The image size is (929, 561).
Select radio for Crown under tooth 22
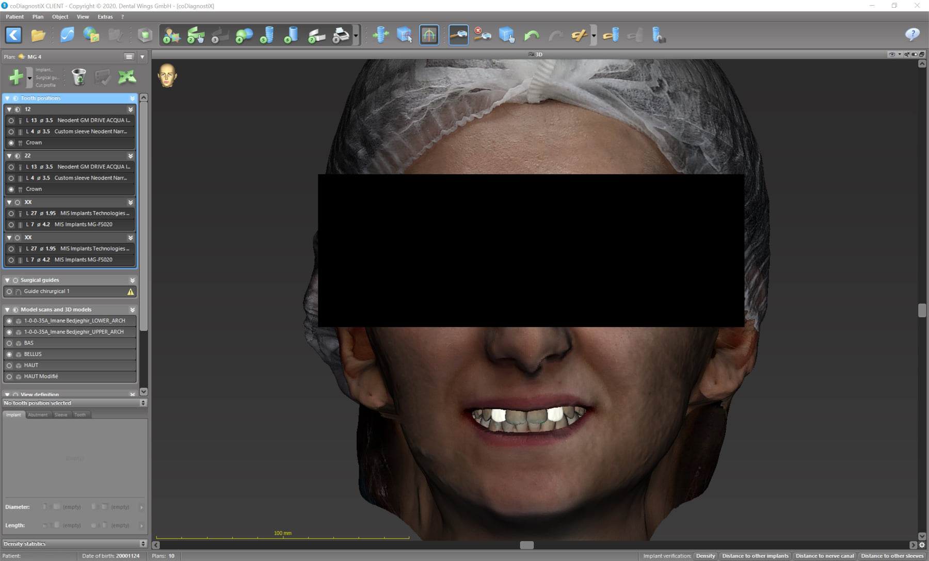(x=11, y=189)
